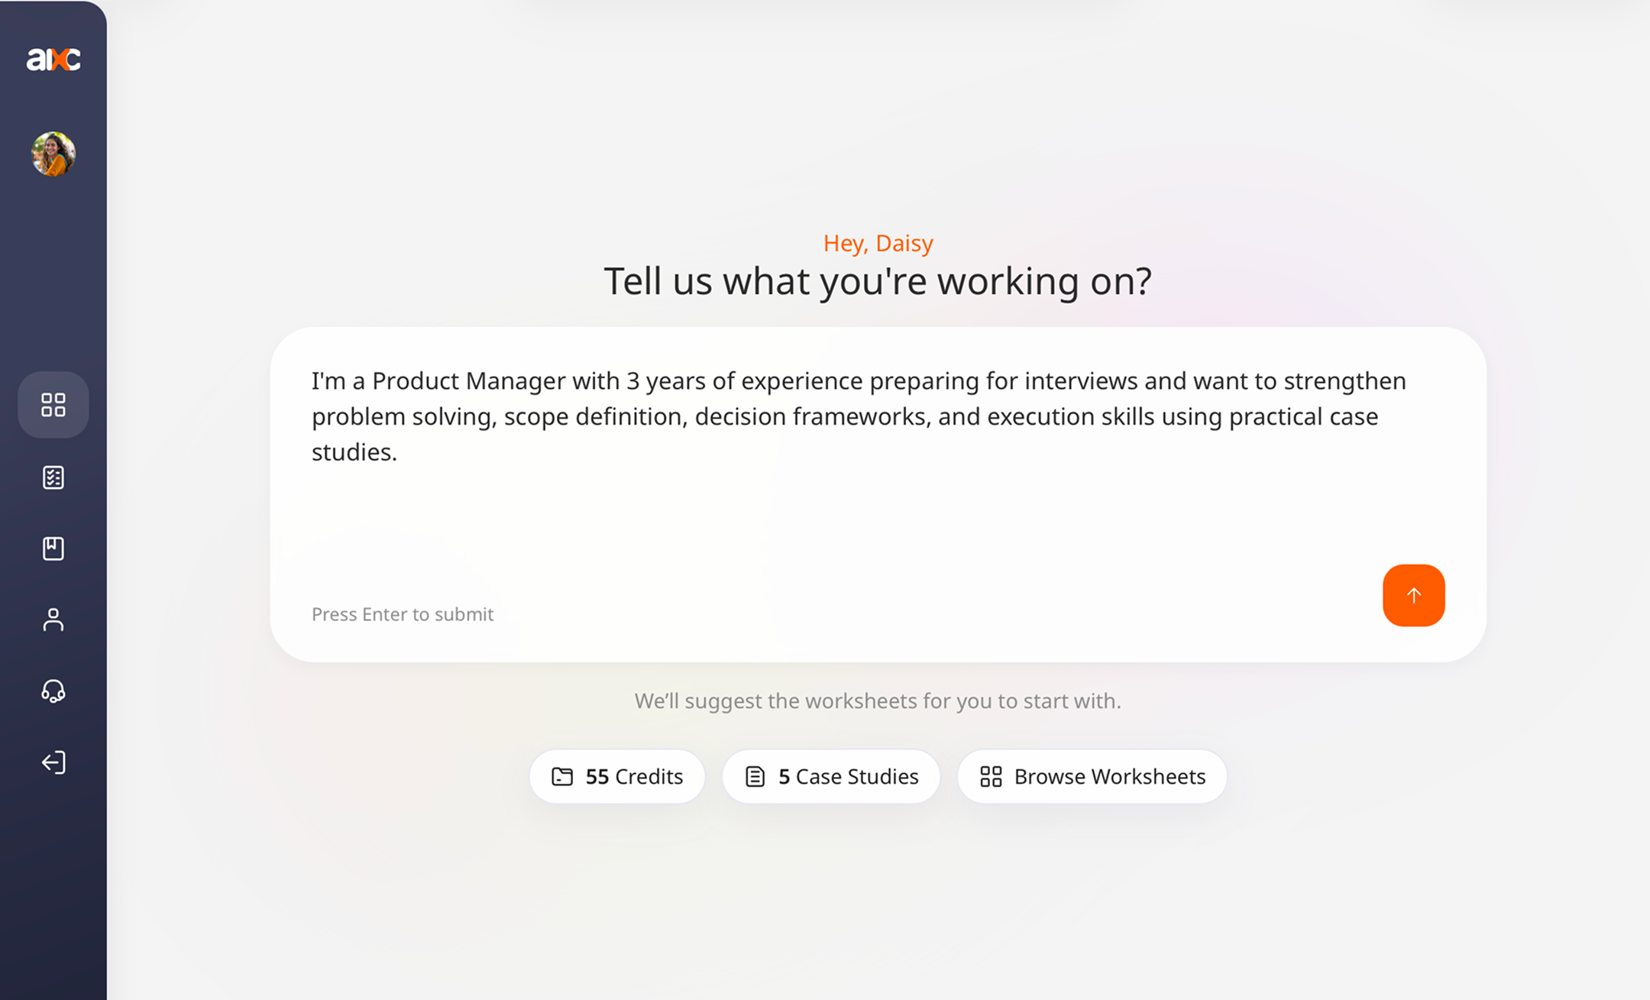Open the headset support icon in sidebar
The width and height of the screenshot is (1650, 1000).
(53, 691)
